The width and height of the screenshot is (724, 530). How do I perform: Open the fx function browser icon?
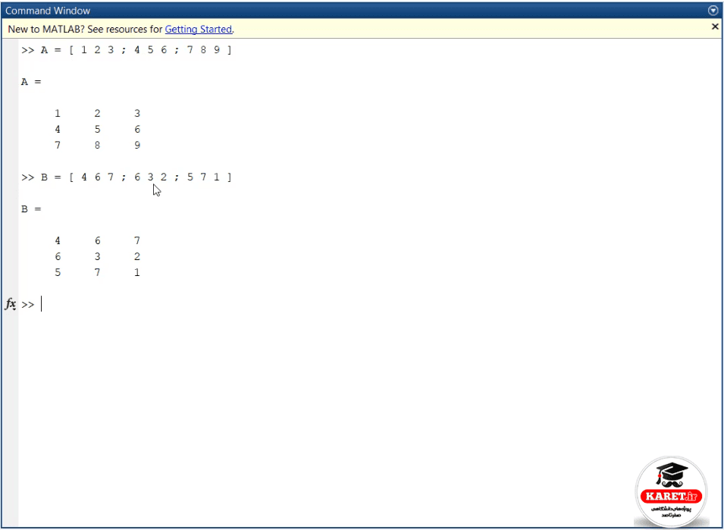point(11,304)
